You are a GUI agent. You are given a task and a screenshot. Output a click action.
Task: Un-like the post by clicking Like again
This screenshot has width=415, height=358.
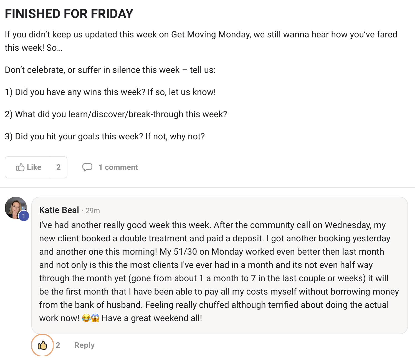click(x=27, y=167)
